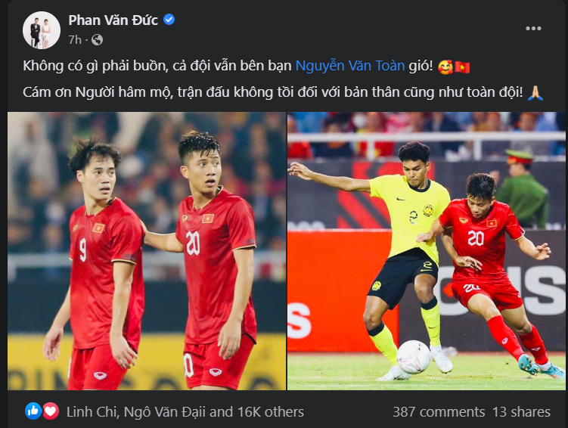This screenshot has width=568, height=428.
Task: View the 13 shares list
Action: pos(521,411)
